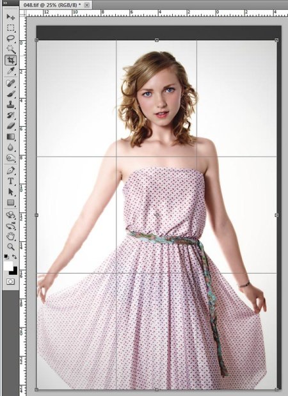The width and height of the screenshot is (288, 396).
Task: Select the 3D Camera Orbit tool
Action: pyautogui.click(x=11, y=226)
